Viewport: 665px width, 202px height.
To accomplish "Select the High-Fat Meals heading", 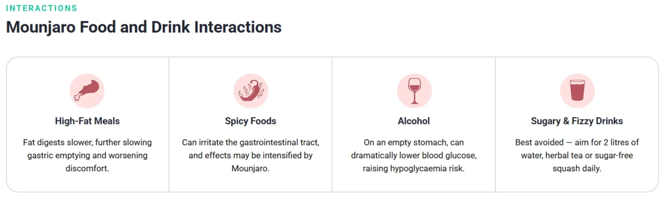I will (x=87, y=121).
